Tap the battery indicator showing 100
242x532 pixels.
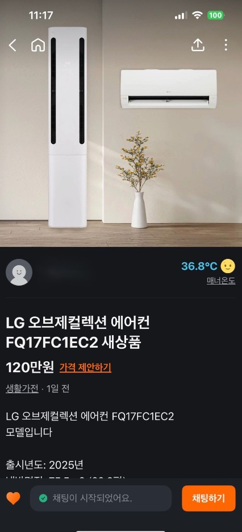pyautogui.click(x=215, y=15)
